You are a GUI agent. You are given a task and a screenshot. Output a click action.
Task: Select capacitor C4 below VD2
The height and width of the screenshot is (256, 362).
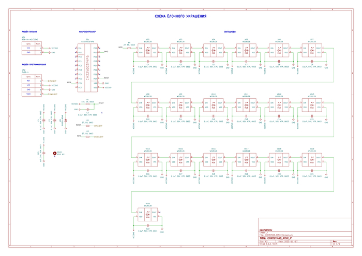pos(147,62)
